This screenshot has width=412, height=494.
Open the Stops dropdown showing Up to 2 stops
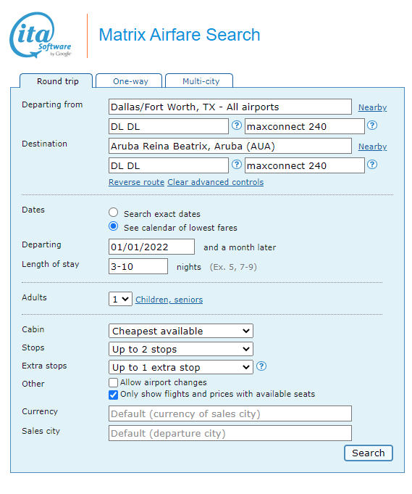181,349
